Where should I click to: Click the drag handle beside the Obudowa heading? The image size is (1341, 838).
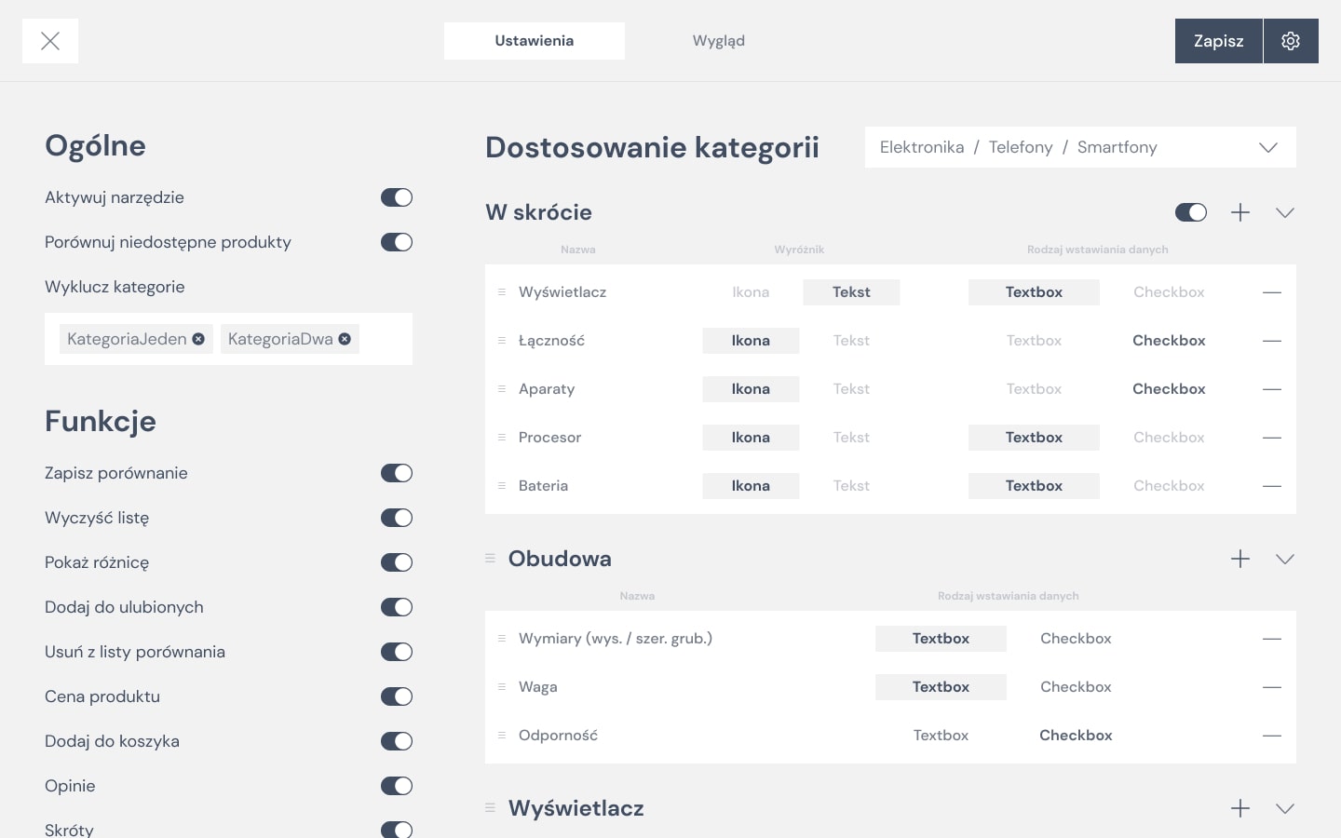coord(491,559)
